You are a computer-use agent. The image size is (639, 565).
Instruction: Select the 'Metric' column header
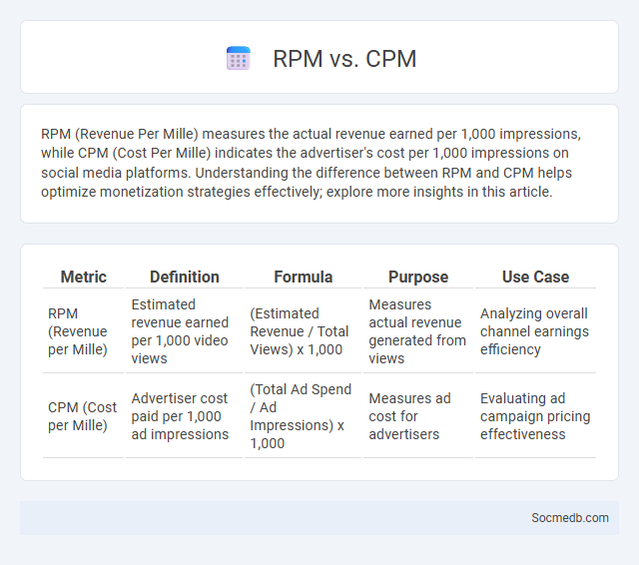[84, 277]
